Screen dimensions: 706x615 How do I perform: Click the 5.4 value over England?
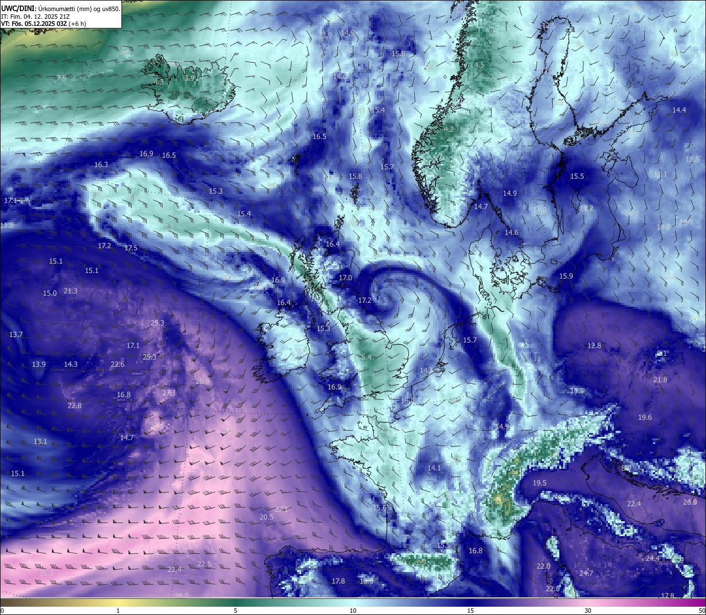(367, 357)
